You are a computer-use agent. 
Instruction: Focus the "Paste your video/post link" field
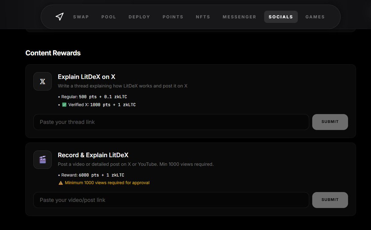coord(171,200)
